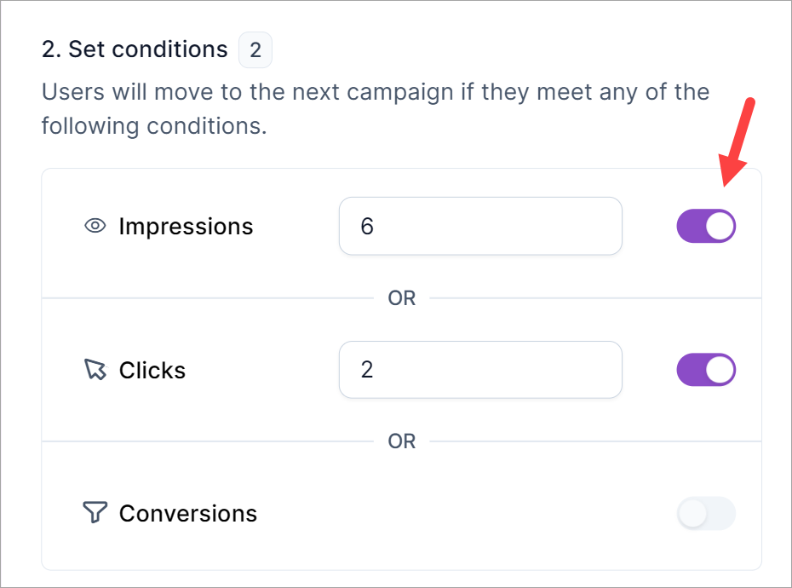Click the eye icon beside Impressions
Screen dimensions: 792x588
(95, 227)
